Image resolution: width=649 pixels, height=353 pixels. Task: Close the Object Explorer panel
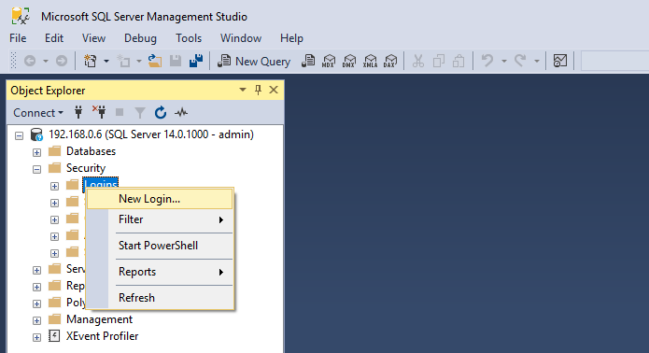click(274, 90)
